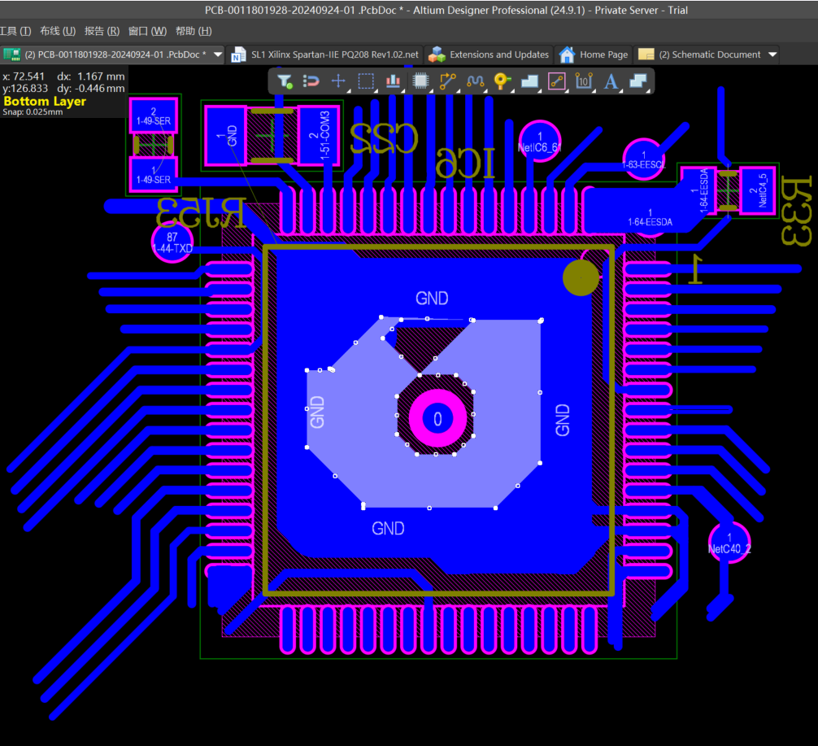Open the 报告 (R) menu
818x746 pixels.
click(x=102, y=32)
